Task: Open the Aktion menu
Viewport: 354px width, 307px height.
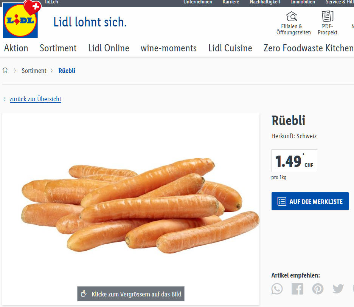Action: click(x=16, y=48)
